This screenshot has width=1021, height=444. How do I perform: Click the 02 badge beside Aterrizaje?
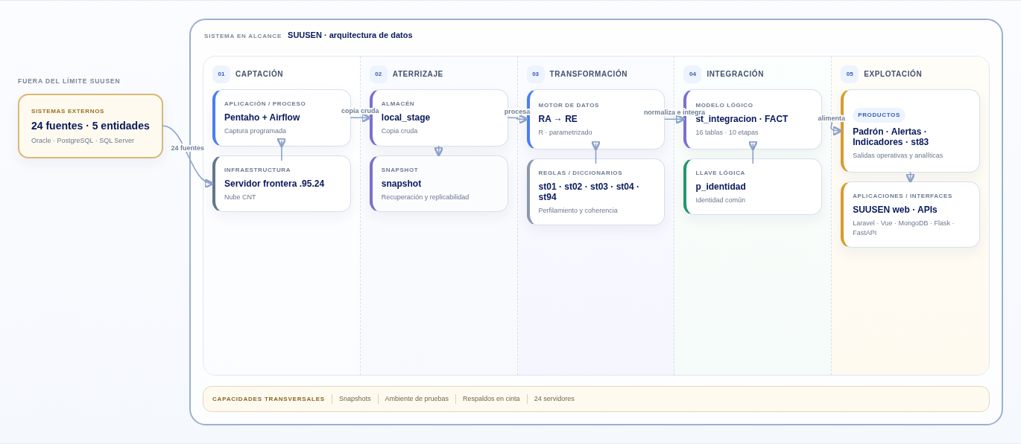379,74
